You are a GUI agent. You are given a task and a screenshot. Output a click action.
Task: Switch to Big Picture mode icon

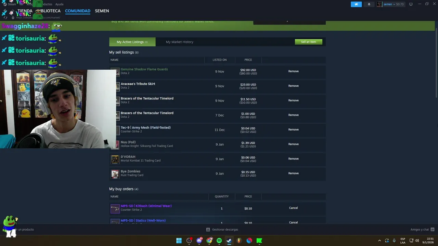click(x=411, y=4)
